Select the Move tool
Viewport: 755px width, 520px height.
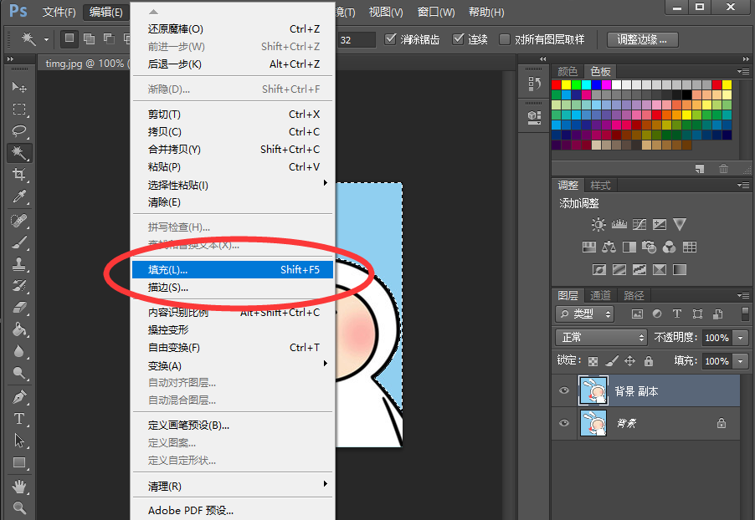click(19, 87)
